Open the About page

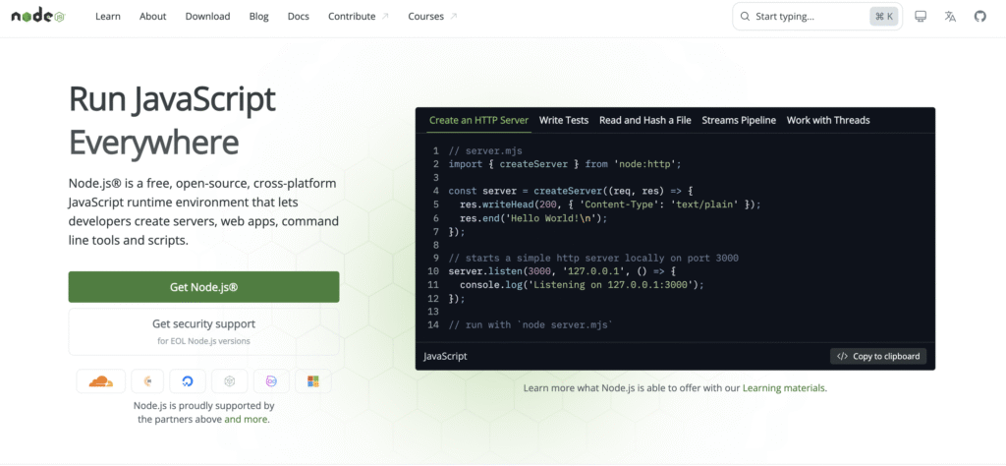pyautogui.click(x=152, y=17)
